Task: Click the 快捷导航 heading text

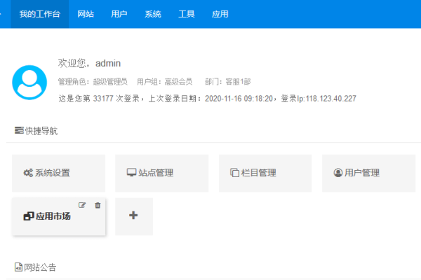Action: [41, 131]
